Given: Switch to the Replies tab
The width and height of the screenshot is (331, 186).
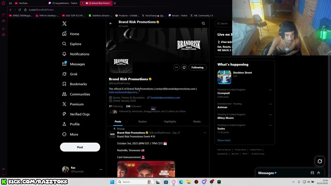Looking at the screenshot, I should 142,121.
